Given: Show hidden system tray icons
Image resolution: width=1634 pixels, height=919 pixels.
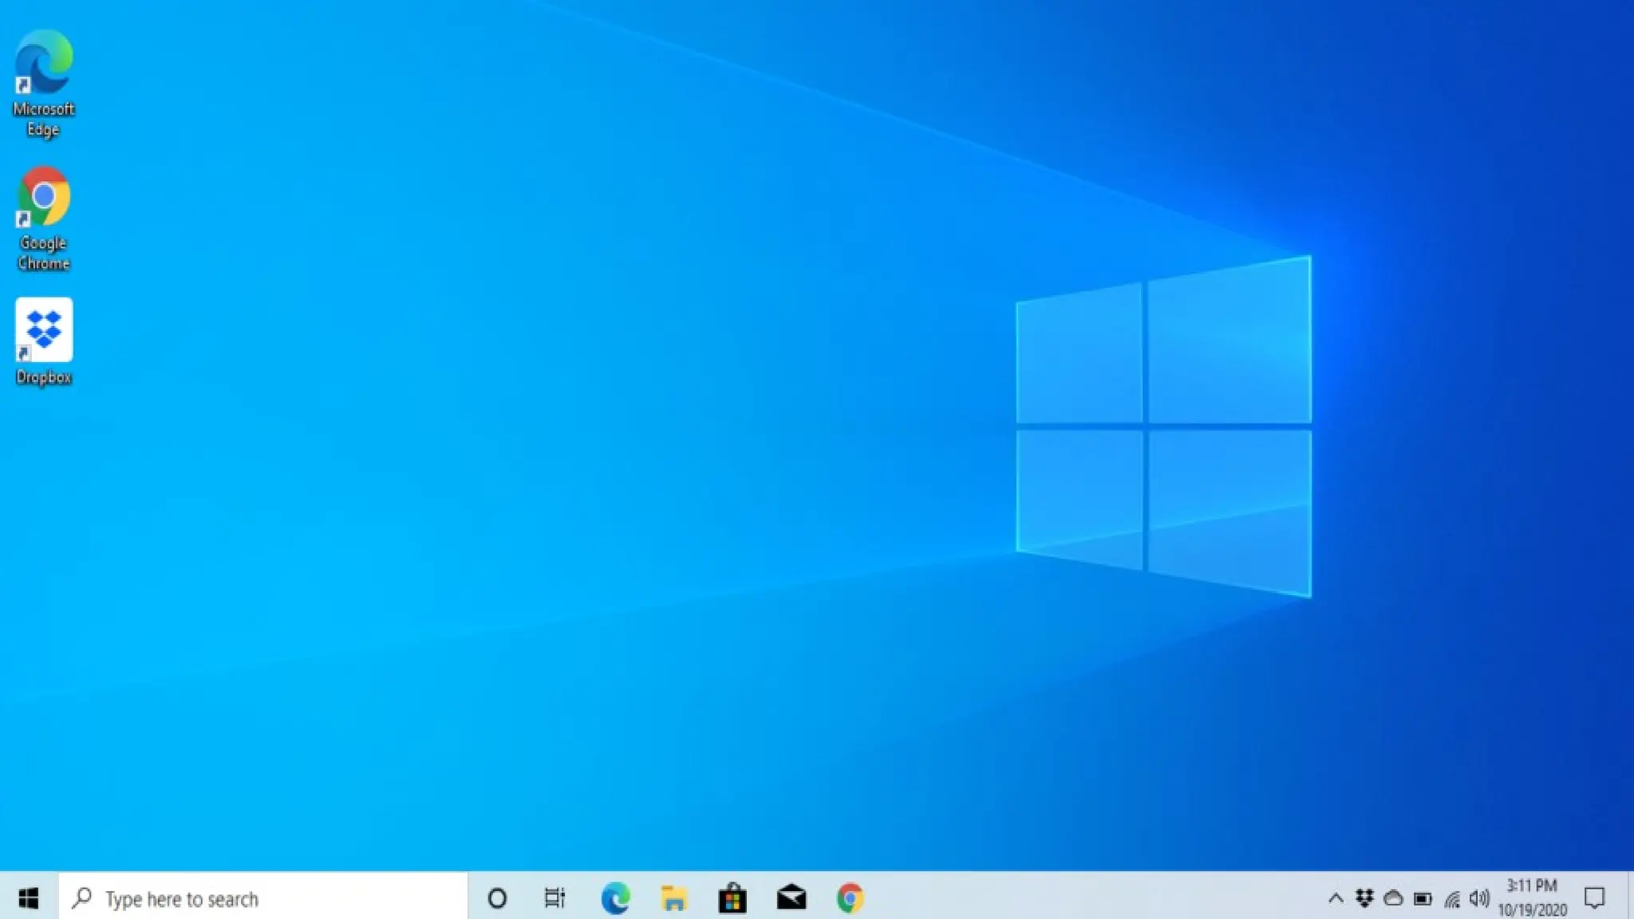Looking at the screenshot, I should tap(1336, 899).
